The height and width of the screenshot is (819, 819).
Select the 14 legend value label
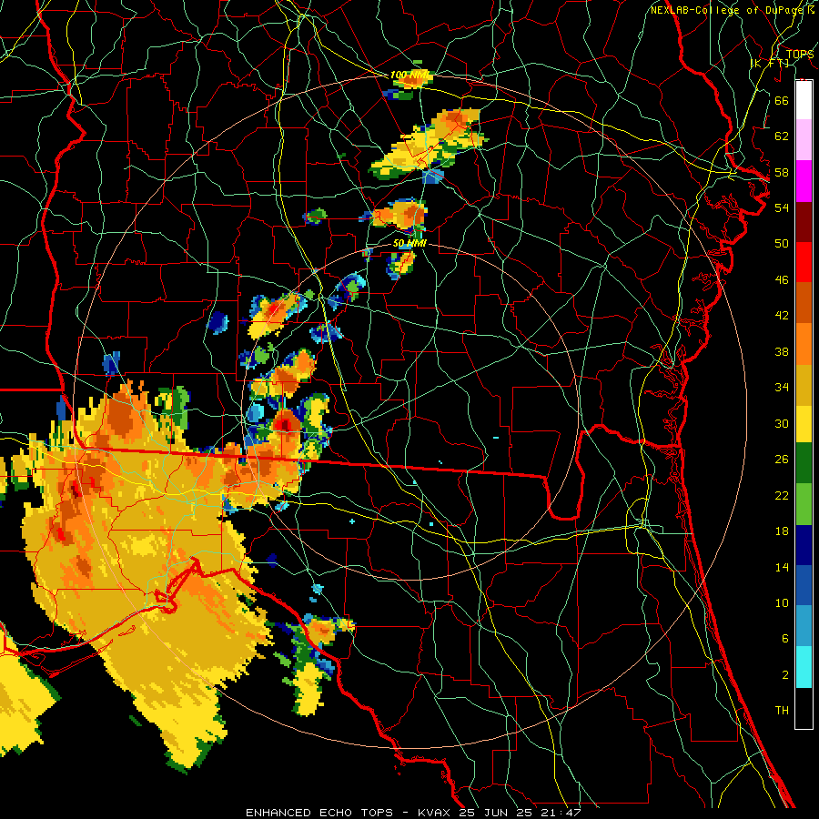[782, 567]
